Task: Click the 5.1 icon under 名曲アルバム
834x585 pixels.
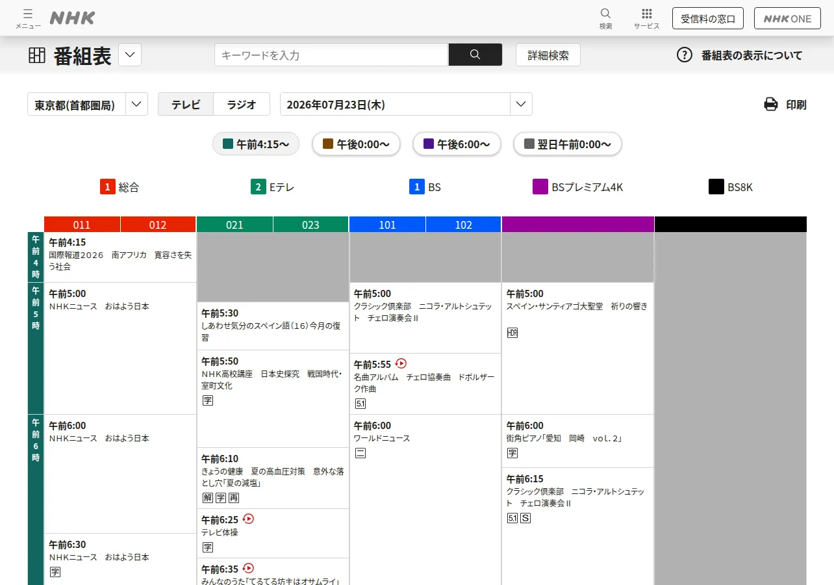Action: pyautogui.click(x=360, y=404)
